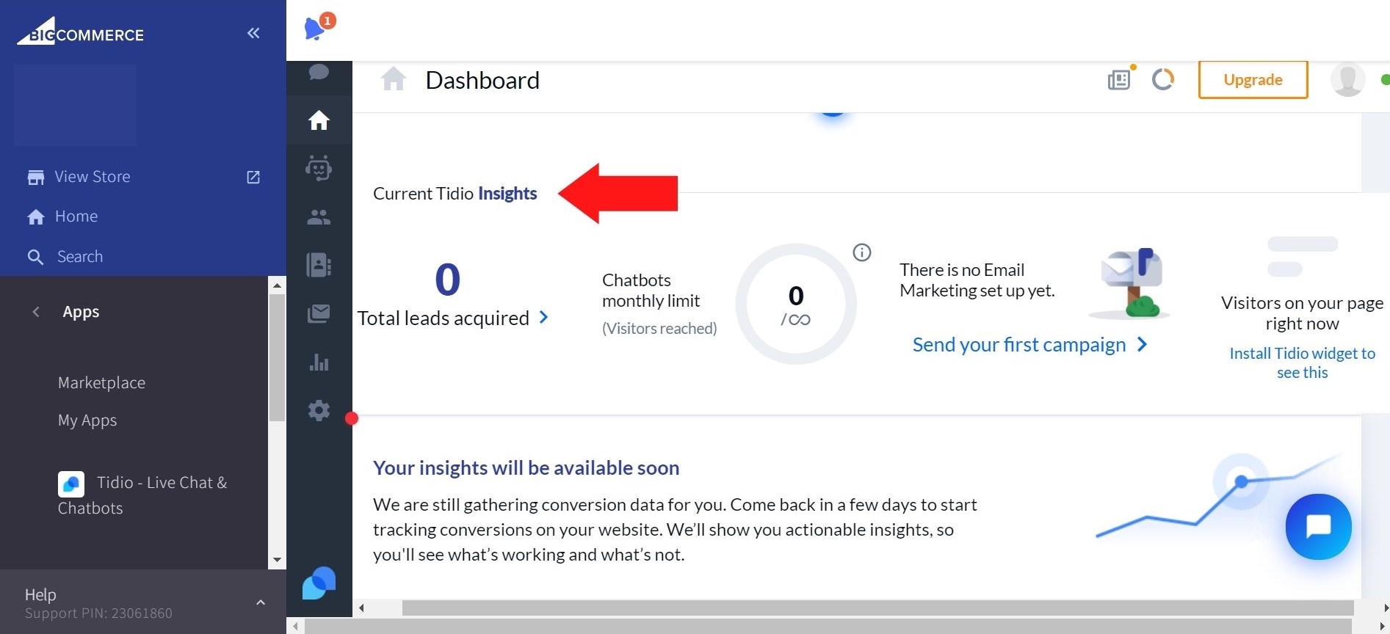Click the horizontal scrollbar of dashboard
The image size is (1390, 634).
(x=877, y=608)
